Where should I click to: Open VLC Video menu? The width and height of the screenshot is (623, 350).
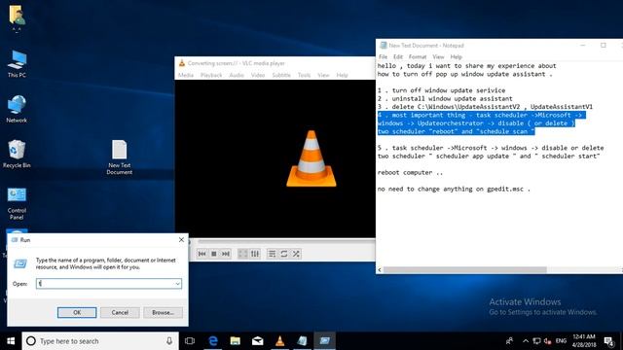258,75
